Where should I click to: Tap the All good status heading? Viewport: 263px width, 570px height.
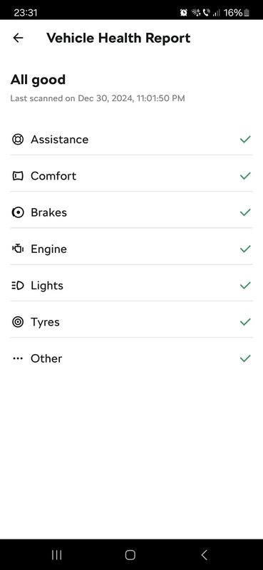[x=38, y=80]
